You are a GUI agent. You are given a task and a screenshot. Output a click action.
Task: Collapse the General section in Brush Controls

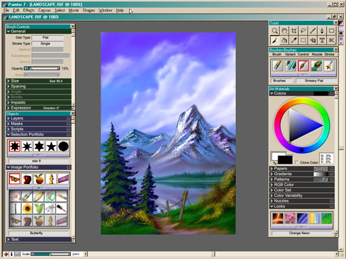9,31
